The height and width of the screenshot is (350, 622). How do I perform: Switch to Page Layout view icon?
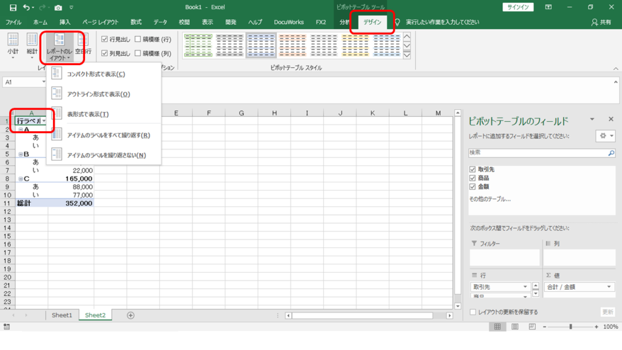515,326
